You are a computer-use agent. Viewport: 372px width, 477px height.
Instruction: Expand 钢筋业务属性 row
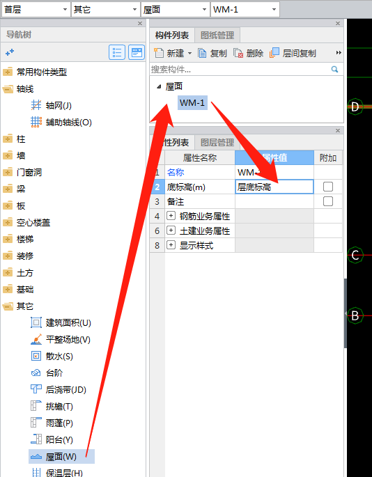click(x=171, y=216)
